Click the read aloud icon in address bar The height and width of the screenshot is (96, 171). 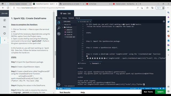[138, 8]
